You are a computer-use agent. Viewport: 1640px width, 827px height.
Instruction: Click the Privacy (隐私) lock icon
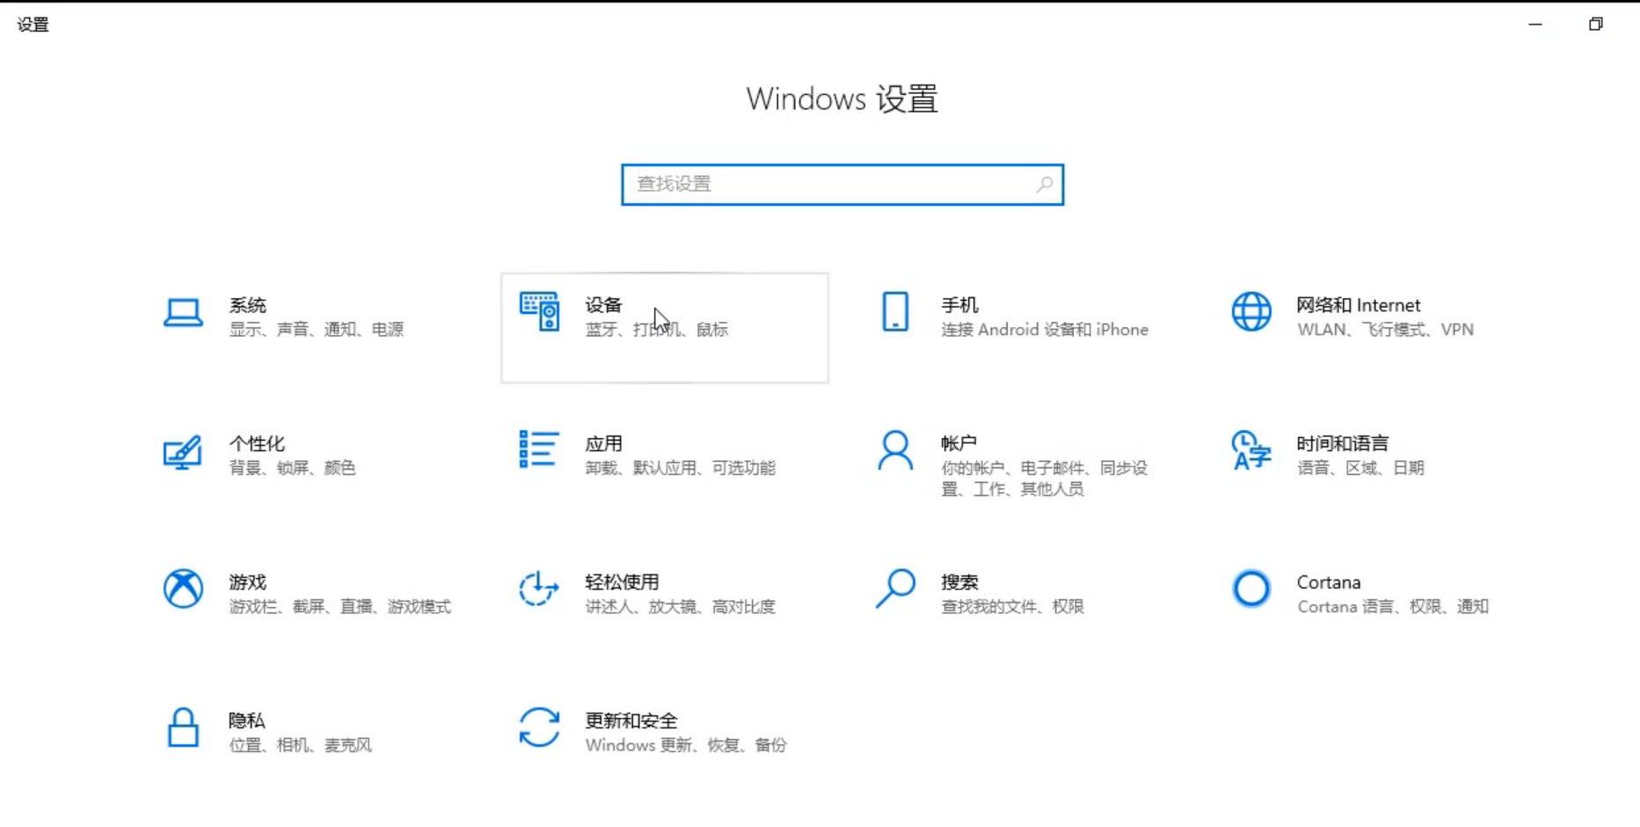point(183,728)
